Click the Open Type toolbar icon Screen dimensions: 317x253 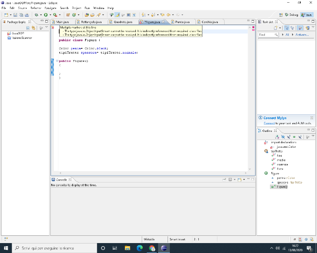click(87, 15)
